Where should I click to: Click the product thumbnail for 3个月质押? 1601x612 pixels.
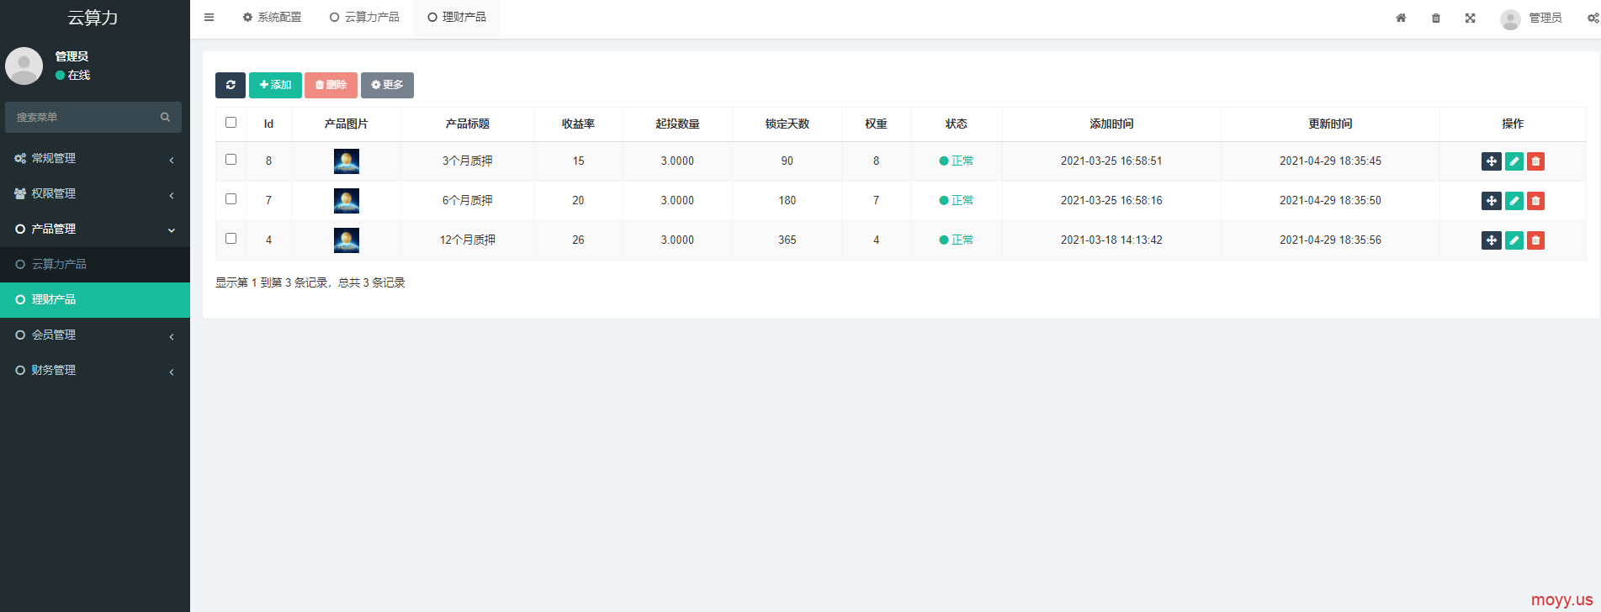click(346, 161)
